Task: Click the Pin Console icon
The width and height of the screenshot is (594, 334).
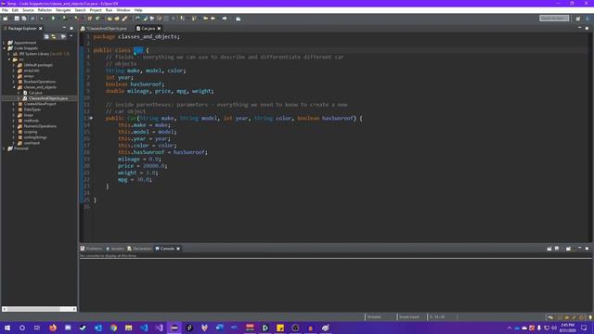Action: [549, 249]
